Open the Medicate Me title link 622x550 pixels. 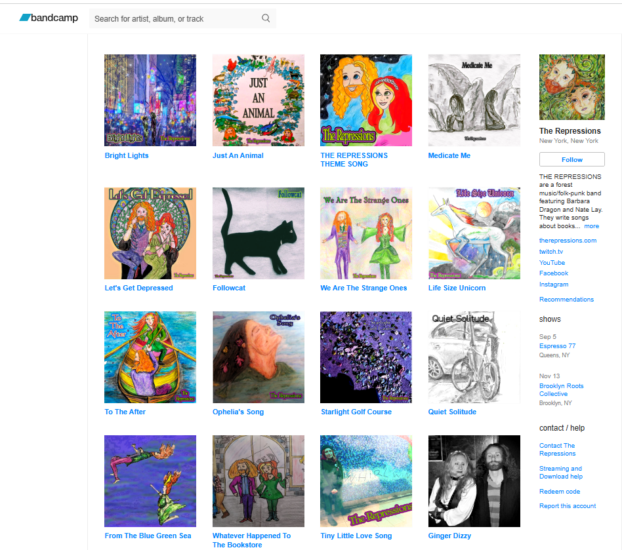pos(449,156)
